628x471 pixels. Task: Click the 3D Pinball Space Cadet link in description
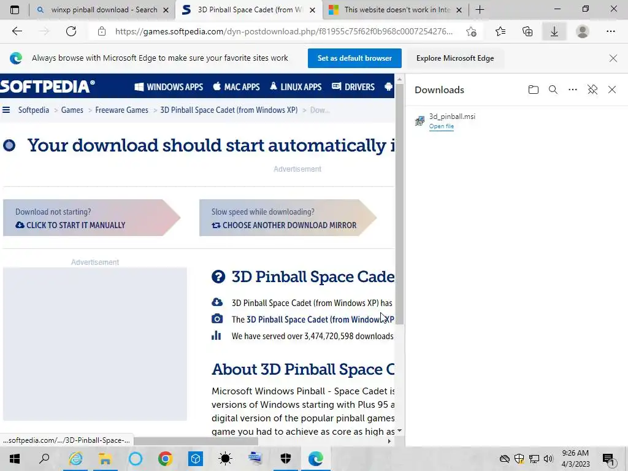320,320
